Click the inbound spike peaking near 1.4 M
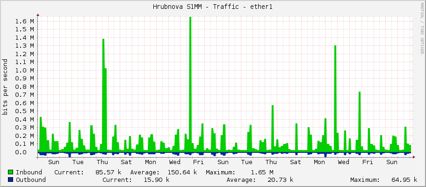The image size is (426, 187). point(103,95)
